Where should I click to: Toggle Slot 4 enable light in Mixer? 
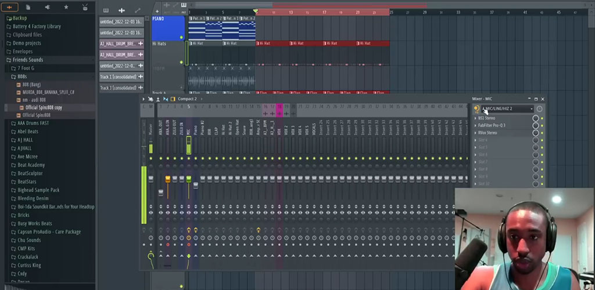point(542,140)
